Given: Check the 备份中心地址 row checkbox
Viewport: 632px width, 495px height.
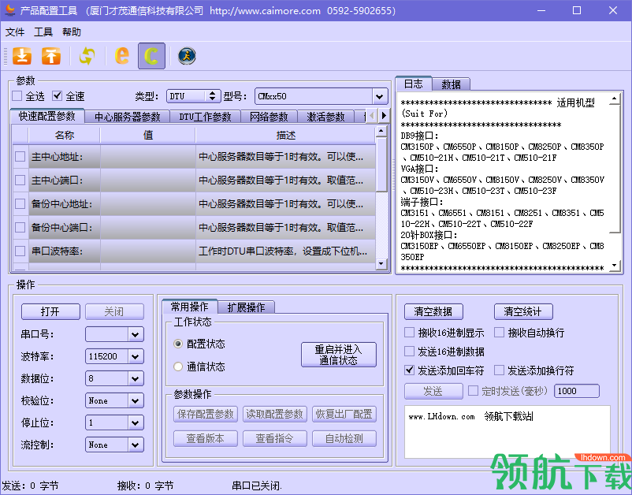Looking at the screenshot, I should 20,204.
